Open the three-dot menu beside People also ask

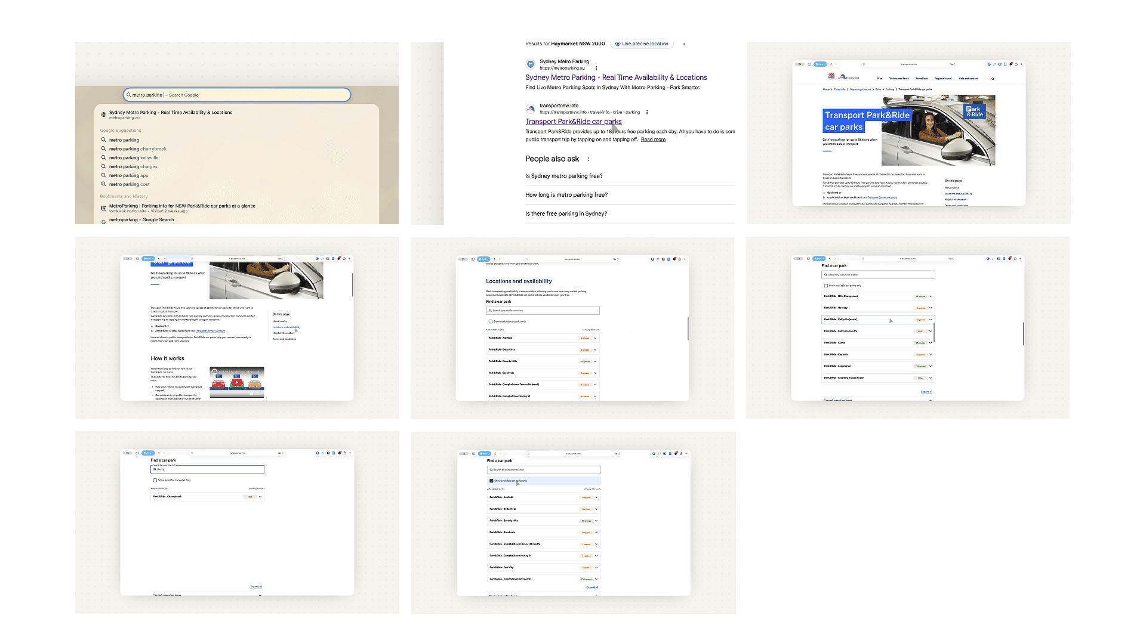(x=589, y=159)
